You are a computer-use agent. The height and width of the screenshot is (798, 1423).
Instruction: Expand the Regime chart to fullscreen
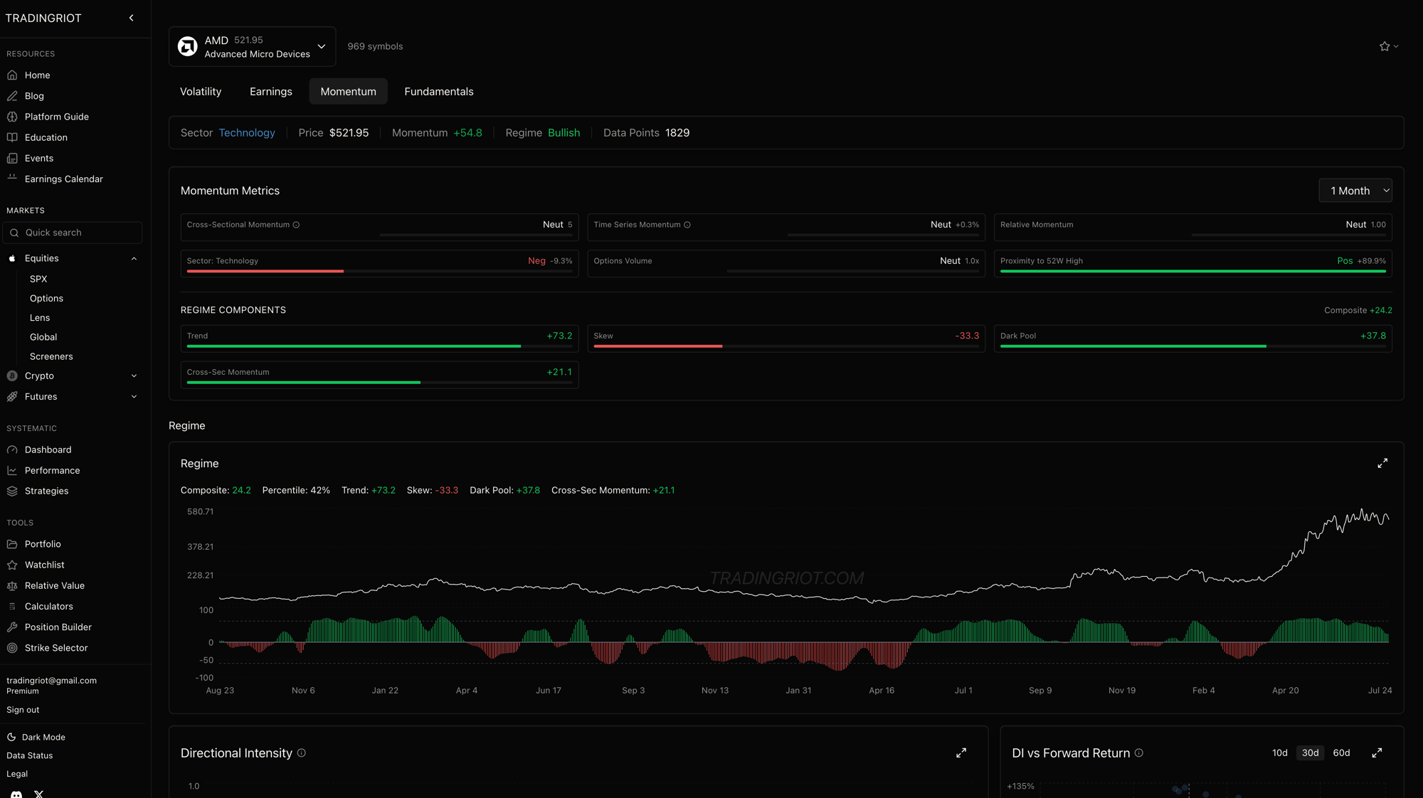1382,463
